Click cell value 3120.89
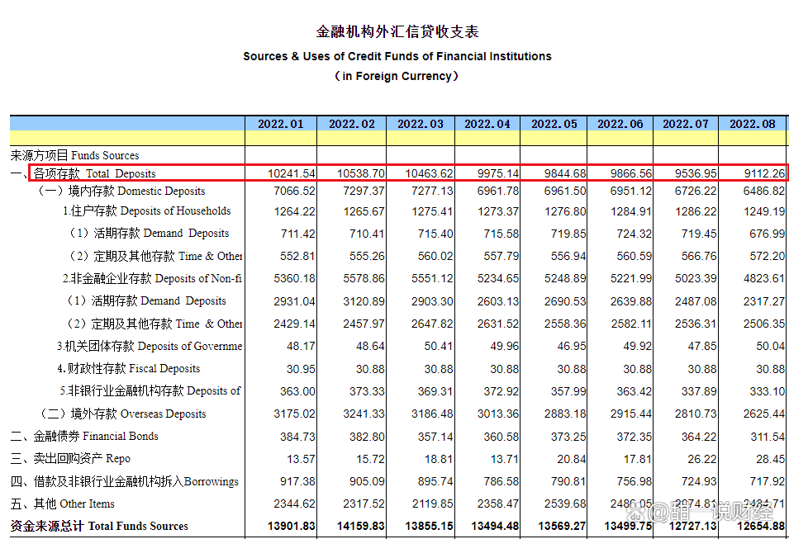Screen dimensions: 789x539 click(x=364, y=301)
